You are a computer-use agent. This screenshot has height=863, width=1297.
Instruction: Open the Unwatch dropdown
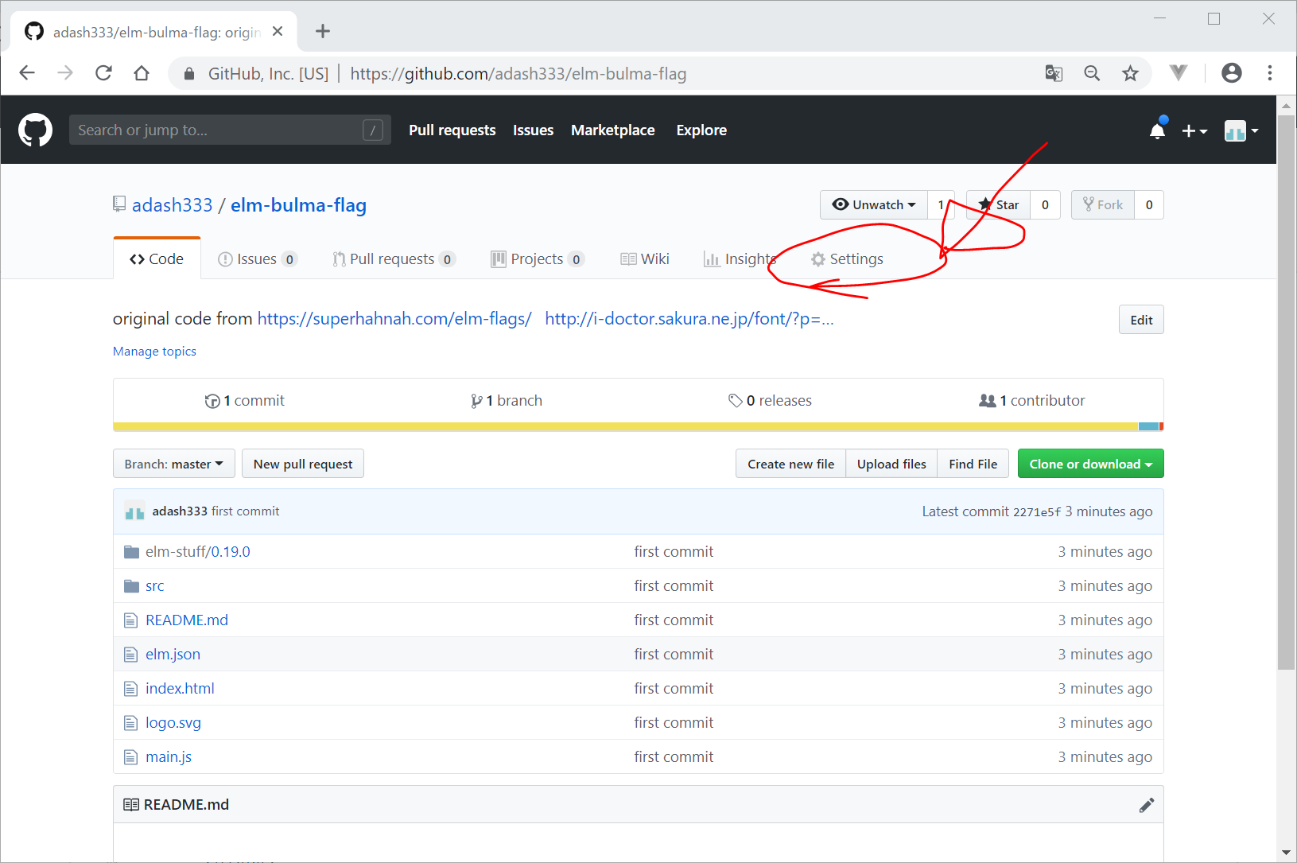pos(874,205)
